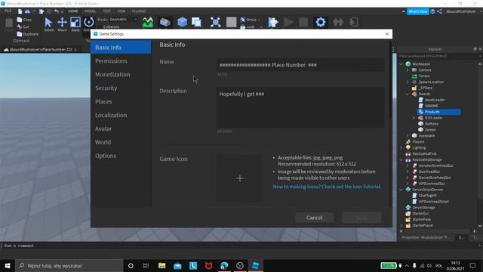Expand the Baseplate node
Viewport: 483px width, 272px height.
[408, 136]
